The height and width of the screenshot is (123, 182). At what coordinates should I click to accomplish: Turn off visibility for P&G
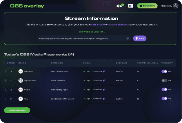[164, 99]
